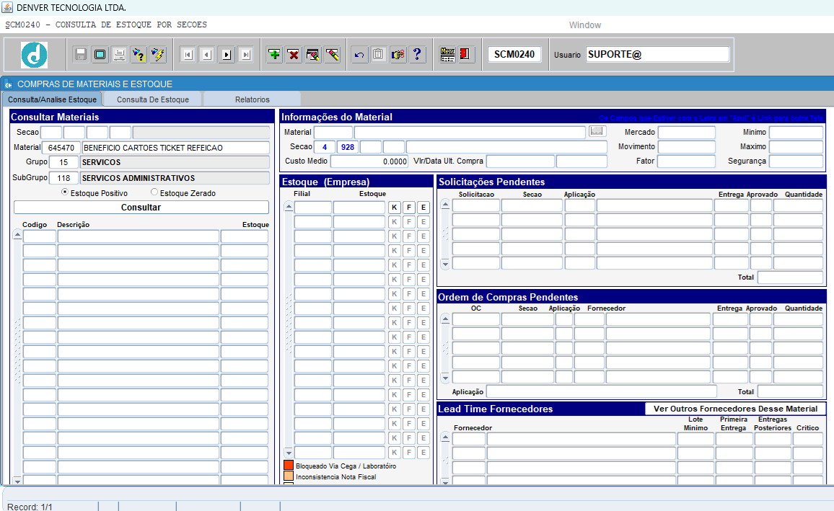834x511 pixels.
Task: Click the enabled F button in Estoque
Action: [x=408, y=208]
